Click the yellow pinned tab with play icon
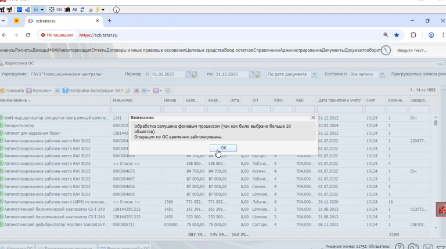This screenshot has width=446, height=249. pyautogui.click(x=16, y=21)
